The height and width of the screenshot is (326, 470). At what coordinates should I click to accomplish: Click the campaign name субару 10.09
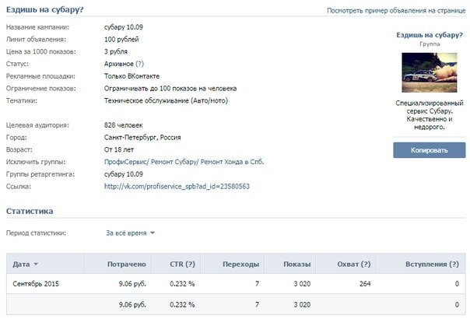coord(124,27)
